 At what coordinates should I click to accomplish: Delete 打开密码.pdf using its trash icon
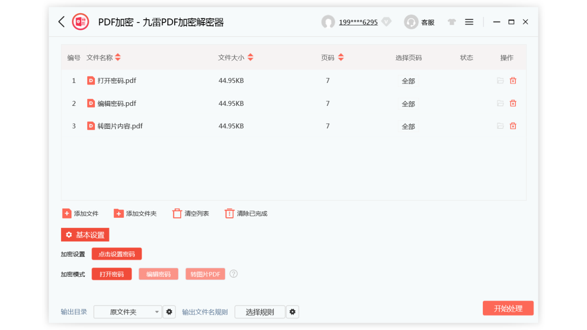[x=513, y=80]
